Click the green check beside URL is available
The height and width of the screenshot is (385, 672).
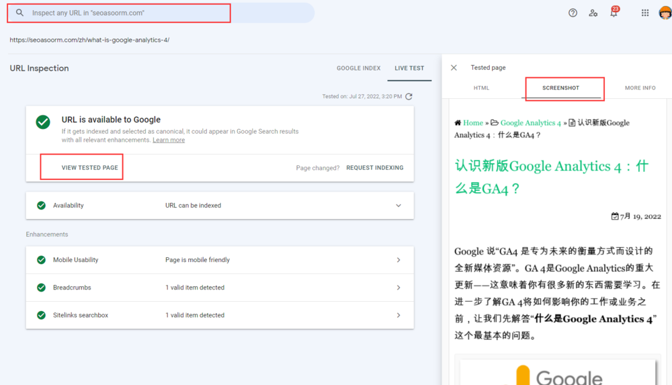43,122
